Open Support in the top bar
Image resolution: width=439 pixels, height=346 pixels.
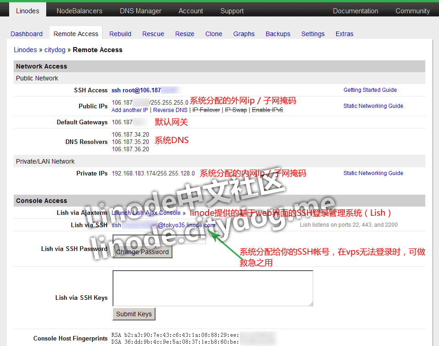[x=232, y=11]
